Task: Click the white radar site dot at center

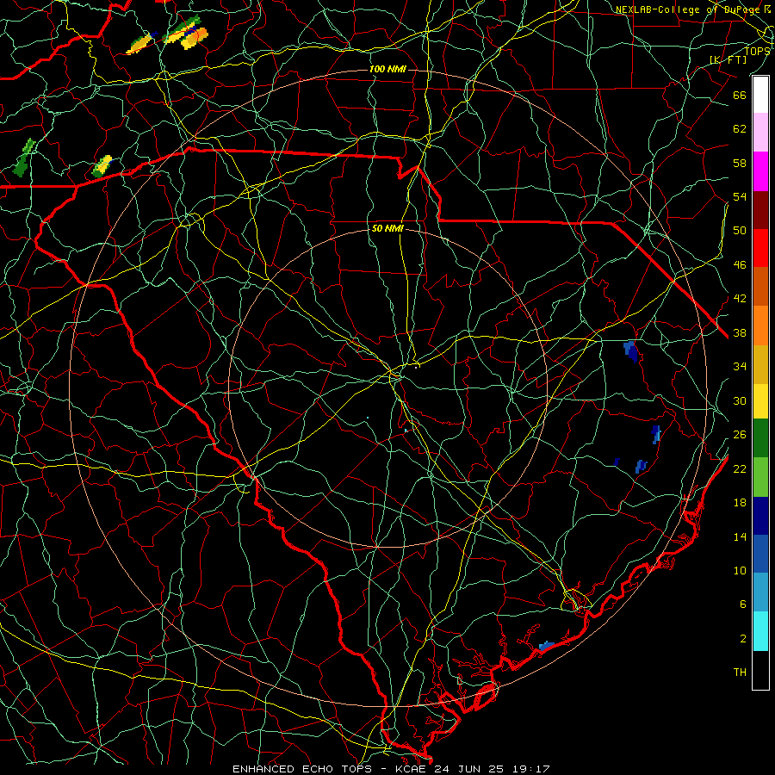Action: (x=416, y=367)
